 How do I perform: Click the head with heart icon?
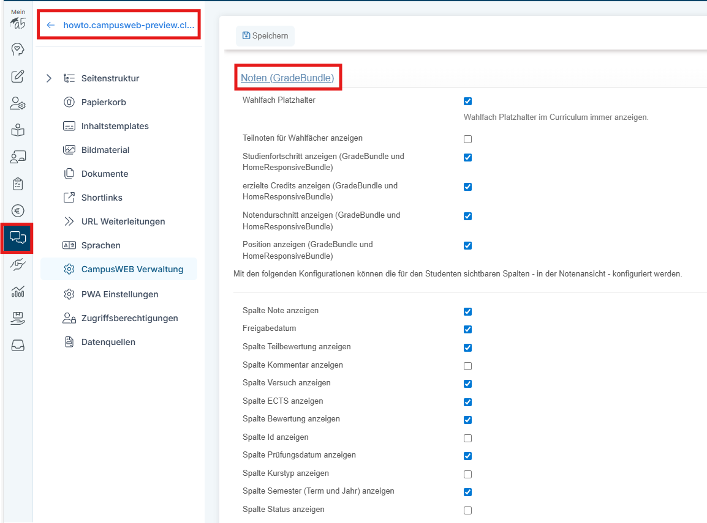coord(17,50)
